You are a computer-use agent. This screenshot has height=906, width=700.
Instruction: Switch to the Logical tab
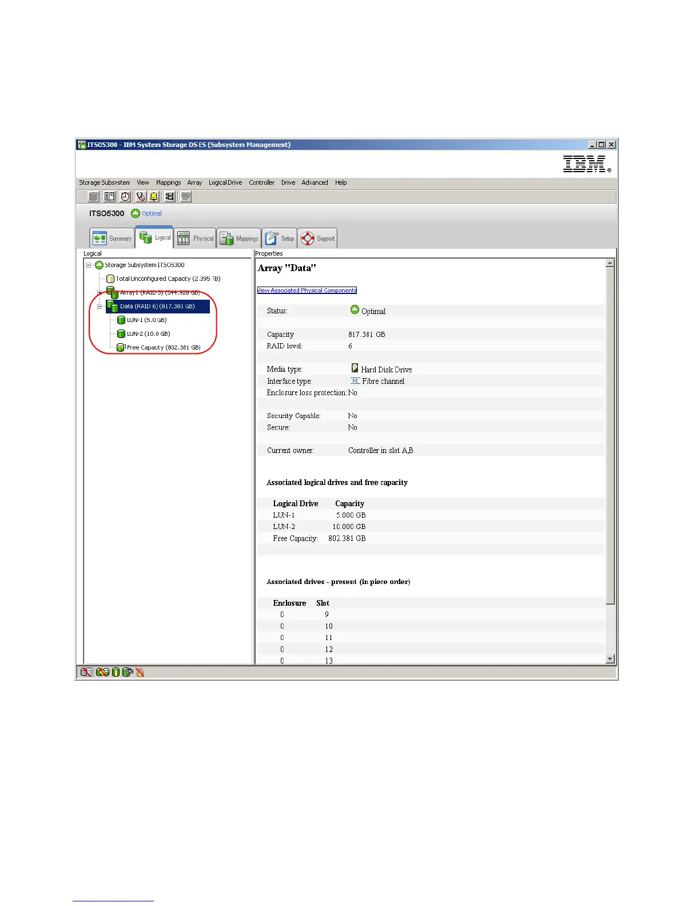click(x=154, y=237)
